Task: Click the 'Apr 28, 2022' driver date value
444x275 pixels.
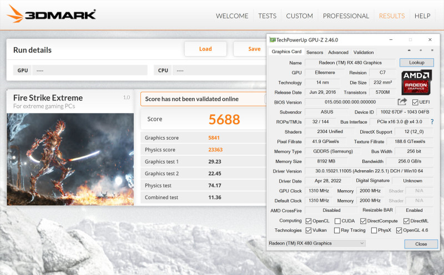Action: coord(327,181)
